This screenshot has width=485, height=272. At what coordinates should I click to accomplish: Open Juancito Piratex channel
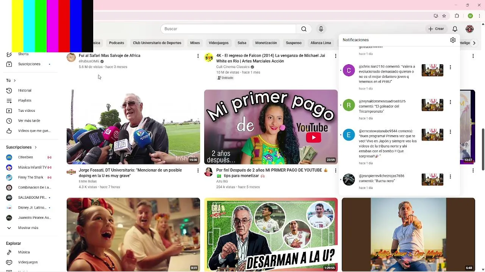coord(29,218)
